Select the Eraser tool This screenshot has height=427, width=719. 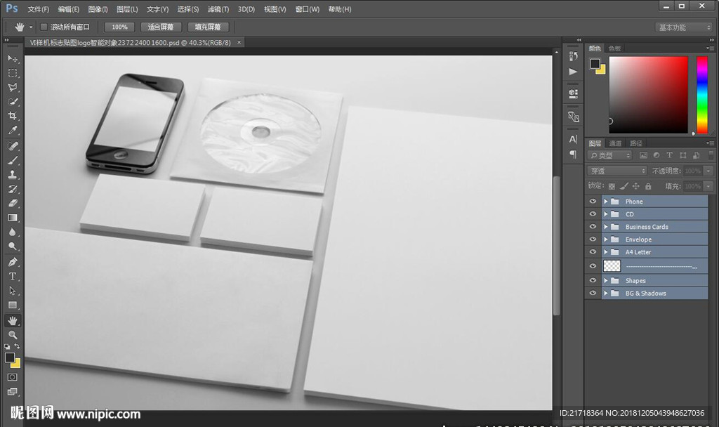pos(13,204)
